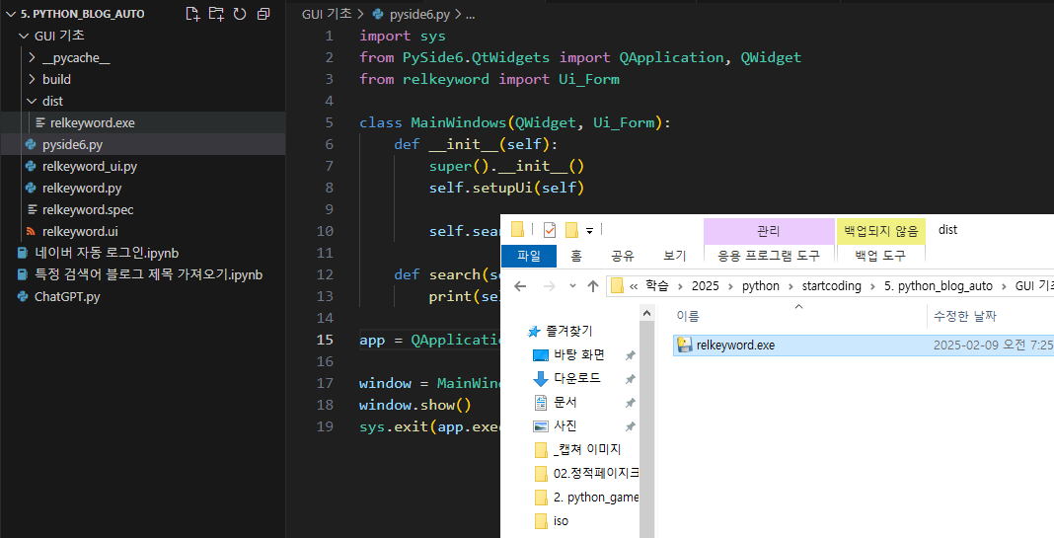Open 네이버 자동 로그인.ipynb notebook
The height and width of the screenshot is (538, 1054).
[x=142, y=253]
